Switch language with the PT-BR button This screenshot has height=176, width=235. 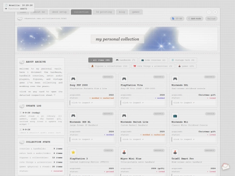click(177, 19)
